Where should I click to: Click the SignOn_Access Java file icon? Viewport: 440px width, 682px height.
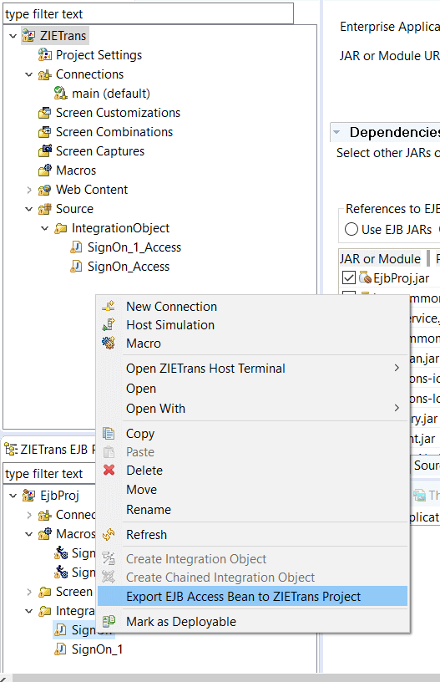point(76,266)
